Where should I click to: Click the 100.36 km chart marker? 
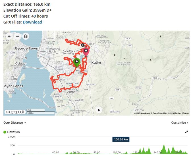pos(121,139)
